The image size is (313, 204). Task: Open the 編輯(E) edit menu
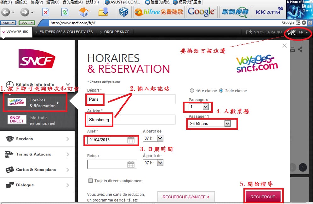coord(21,2)
